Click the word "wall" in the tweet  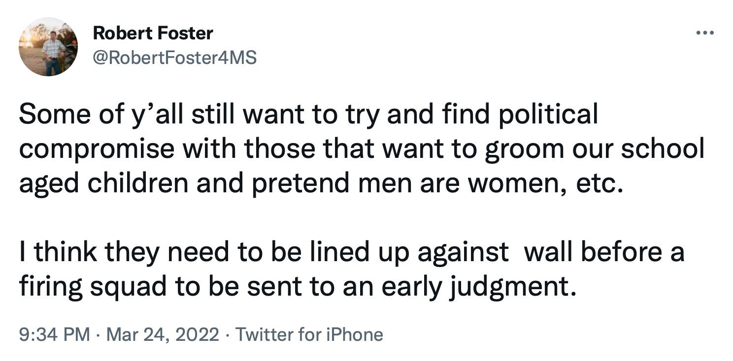click(548, 252)
